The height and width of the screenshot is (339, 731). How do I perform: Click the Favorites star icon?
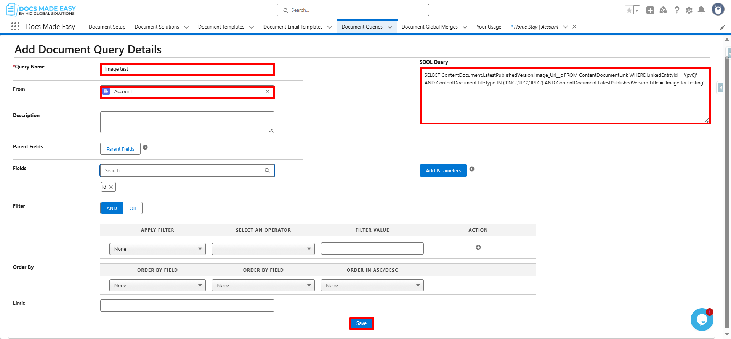(629, 10)
